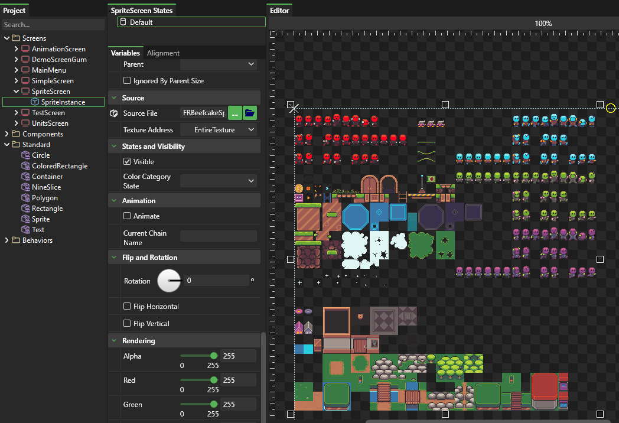
Task: Click the open folder icon beside Source File
Action: coord(249,113)
